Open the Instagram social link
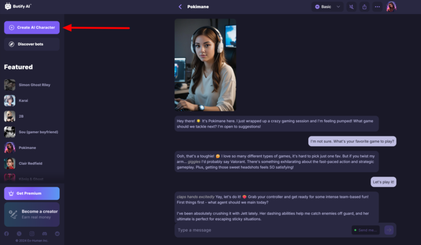Image resolution: width=421 pixels, height=245 pixels. coord(32,234)
